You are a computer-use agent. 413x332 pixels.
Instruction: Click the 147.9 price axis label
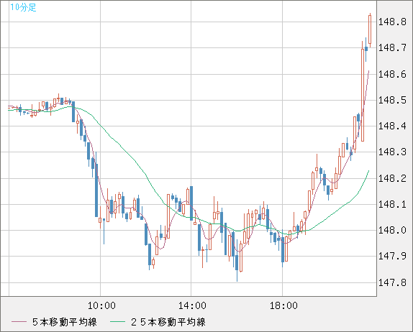392,256
